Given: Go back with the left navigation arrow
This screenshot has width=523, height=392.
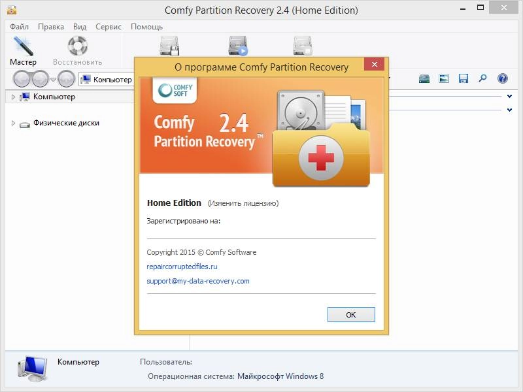Looking at the screenshot, I should [22, 79].
